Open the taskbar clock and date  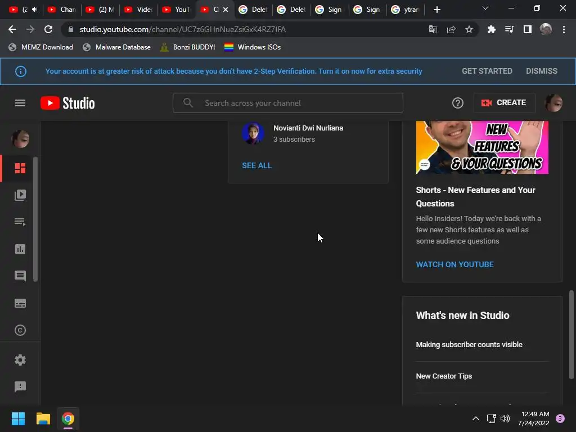tap(534, 418)
